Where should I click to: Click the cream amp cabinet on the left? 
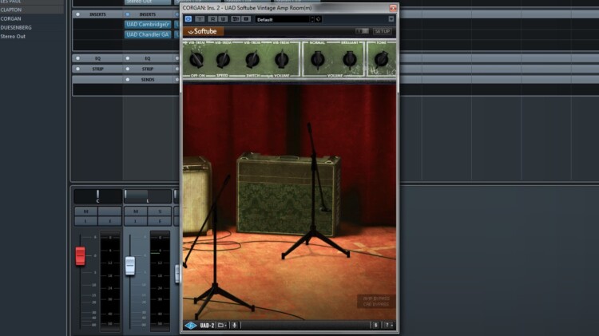coord(196,195)
